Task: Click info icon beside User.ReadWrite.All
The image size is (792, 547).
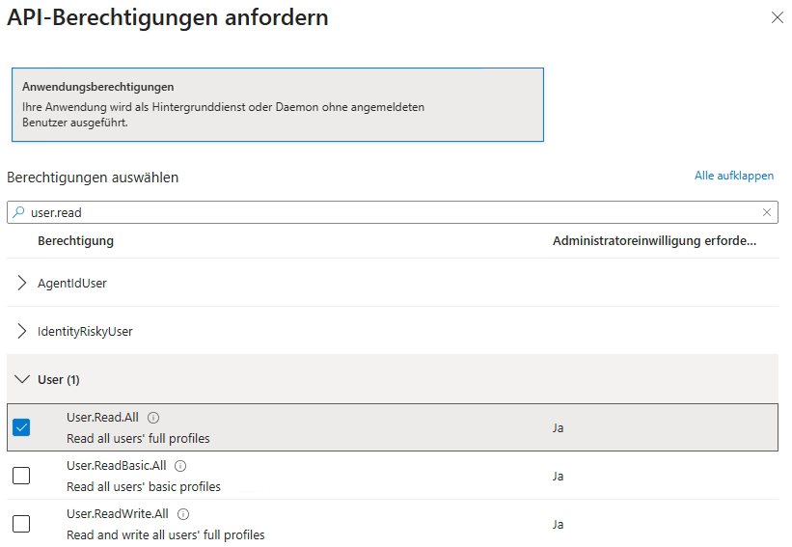Action: pos(183,514)
